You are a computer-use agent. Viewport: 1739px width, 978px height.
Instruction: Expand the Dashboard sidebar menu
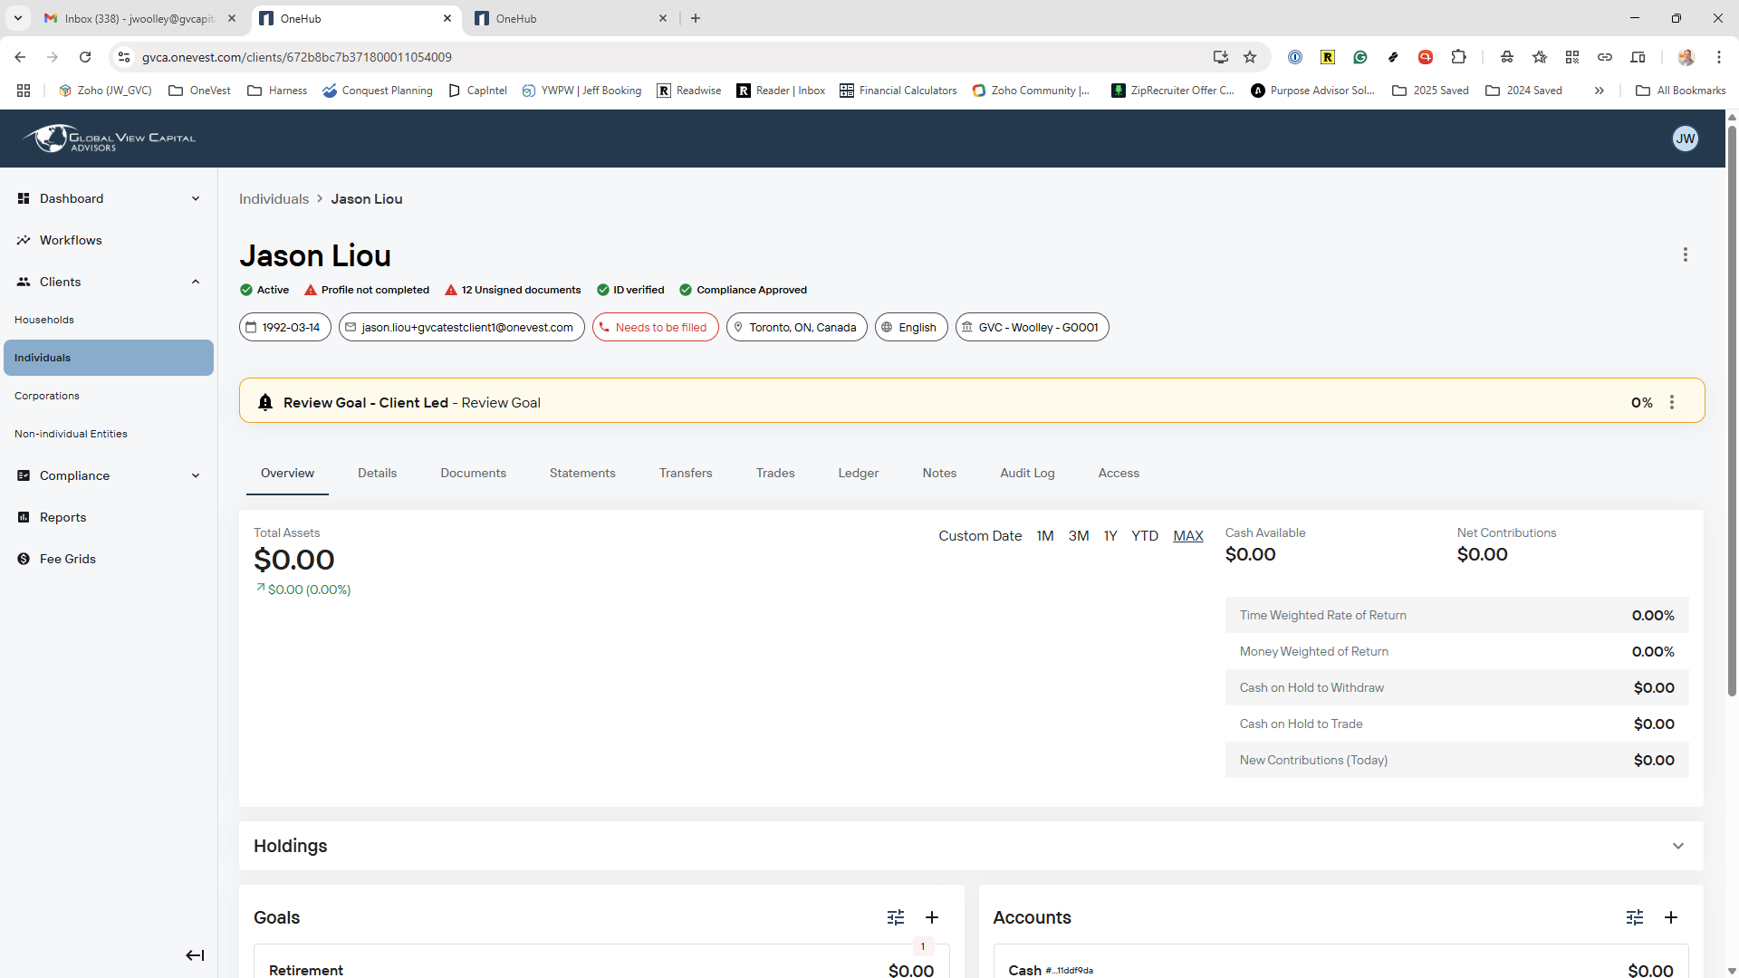[x=196, y=198]
